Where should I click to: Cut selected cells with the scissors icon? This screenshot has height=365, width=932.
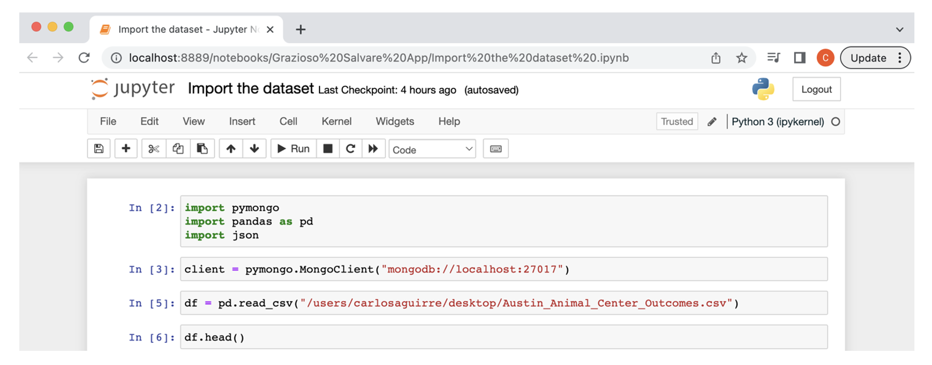154,148
